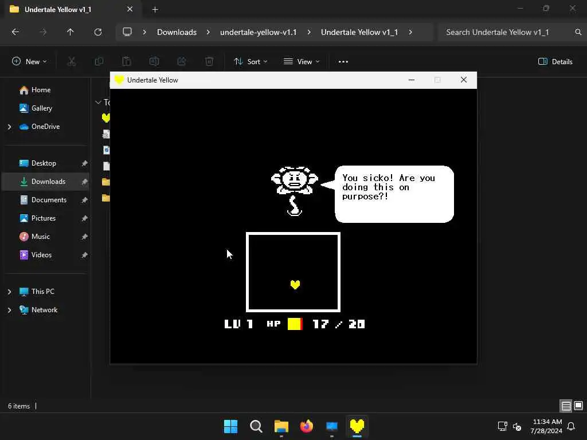The width and height of the screenshot is (587, 440).
Task: Open taskbar Search
Action: coord(256,426)
